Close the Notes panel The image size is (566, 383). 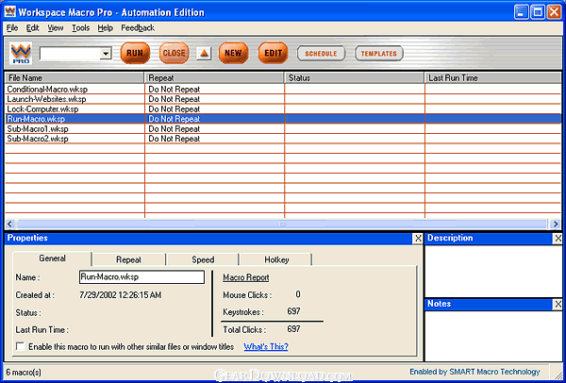coord(558,305)
